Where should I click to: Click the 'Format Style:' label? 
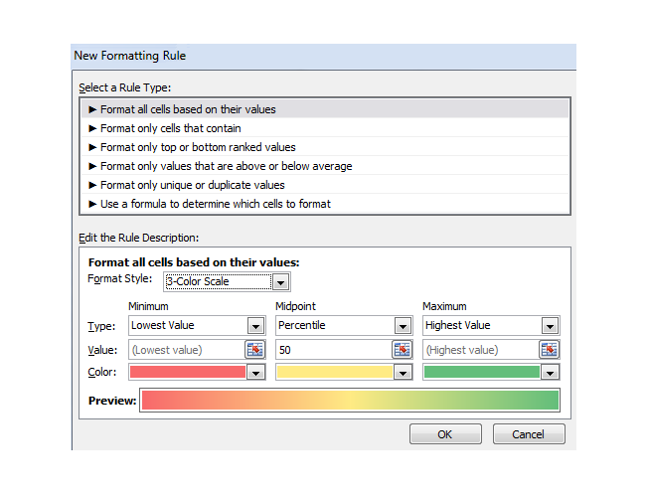click(120, 279)
